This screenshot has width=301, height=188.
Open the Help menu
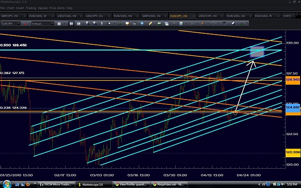(x=69, y=8)
